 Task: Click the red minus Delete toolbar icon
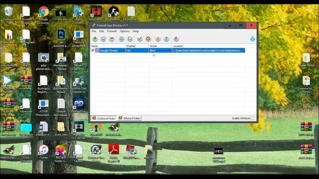coord(112,39)
